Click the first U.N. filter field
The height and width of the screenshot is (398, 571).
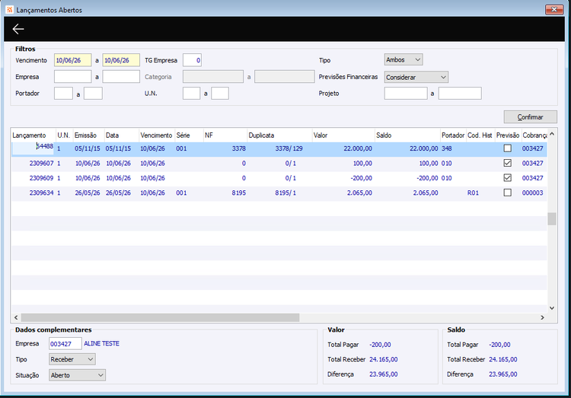tap(192, 93)
